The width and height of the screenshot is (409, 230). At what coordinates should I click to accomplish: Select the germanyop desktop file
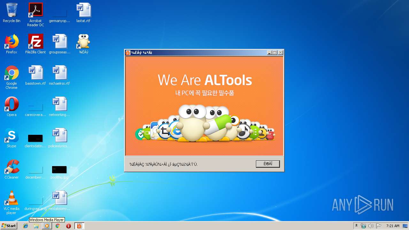(59, 13)
